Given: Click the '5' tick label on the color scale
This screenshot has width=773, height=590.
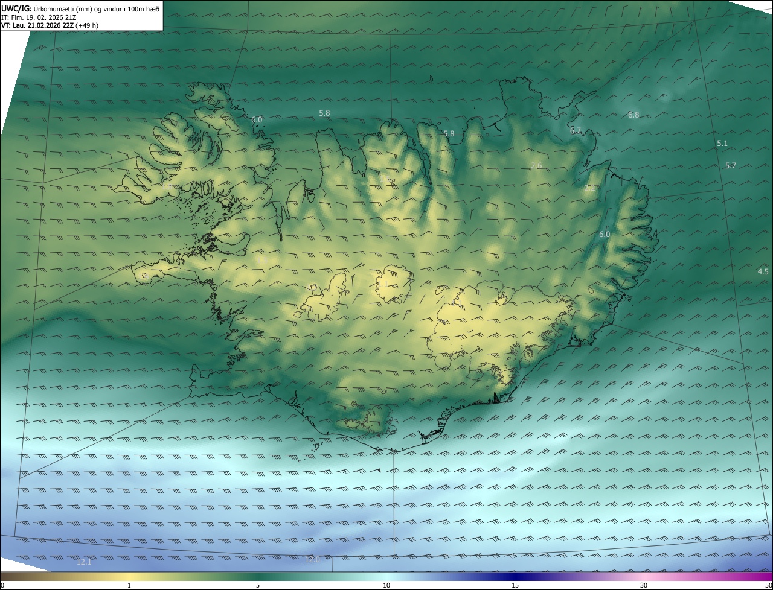Looking at the screenshot, I should coord(258,585).
